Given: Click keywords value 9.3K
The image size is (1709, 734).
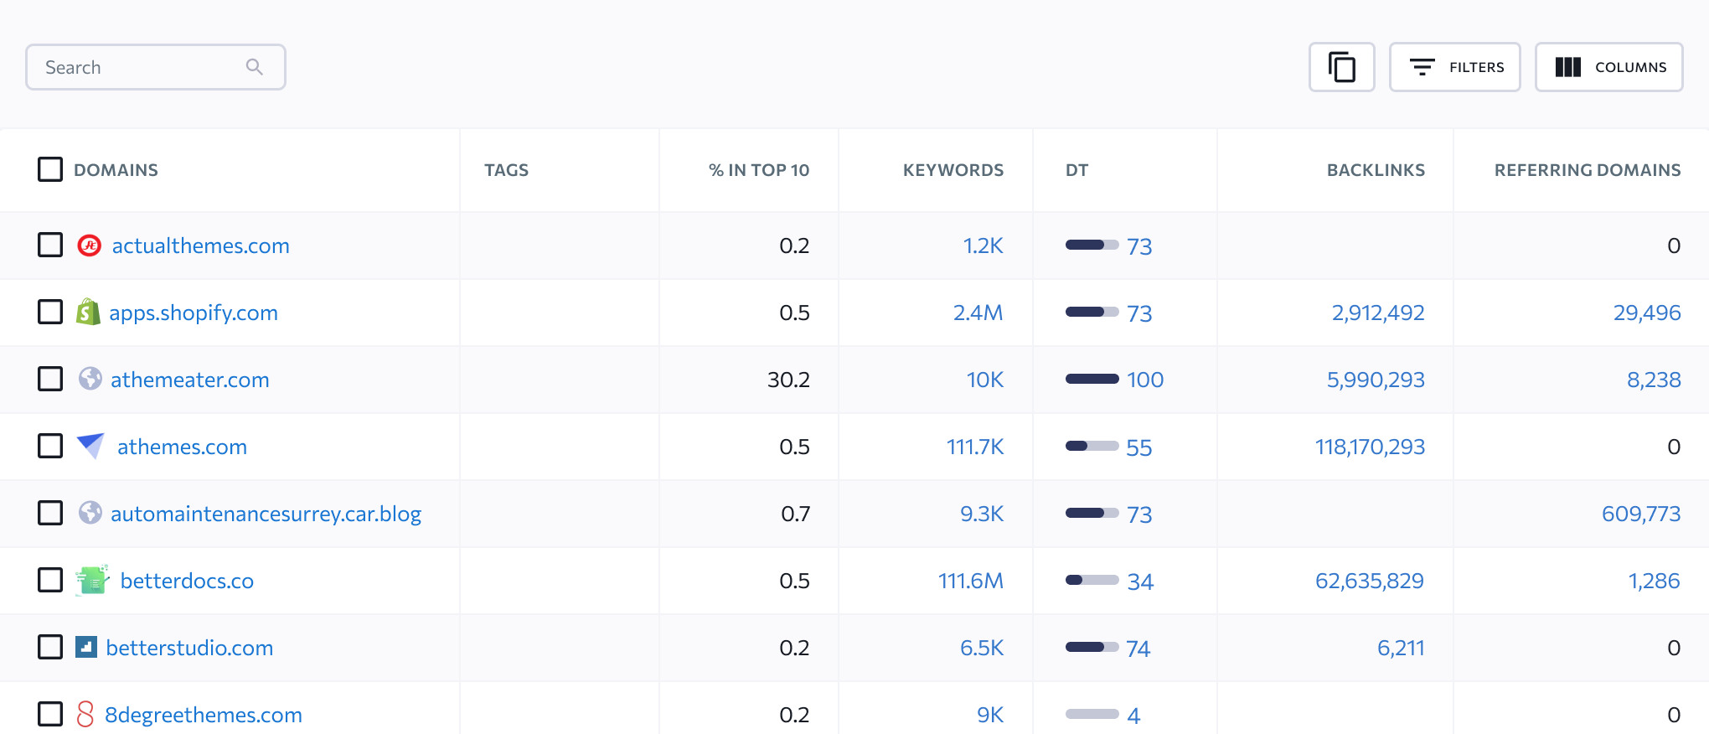Looking at the screenshot, I should [982, 514].
